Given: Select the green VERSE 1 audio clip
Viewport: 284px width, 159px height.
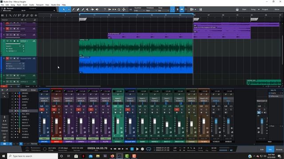Looking at the screenshot, I should pyautogui.click(x=136, y=48).
